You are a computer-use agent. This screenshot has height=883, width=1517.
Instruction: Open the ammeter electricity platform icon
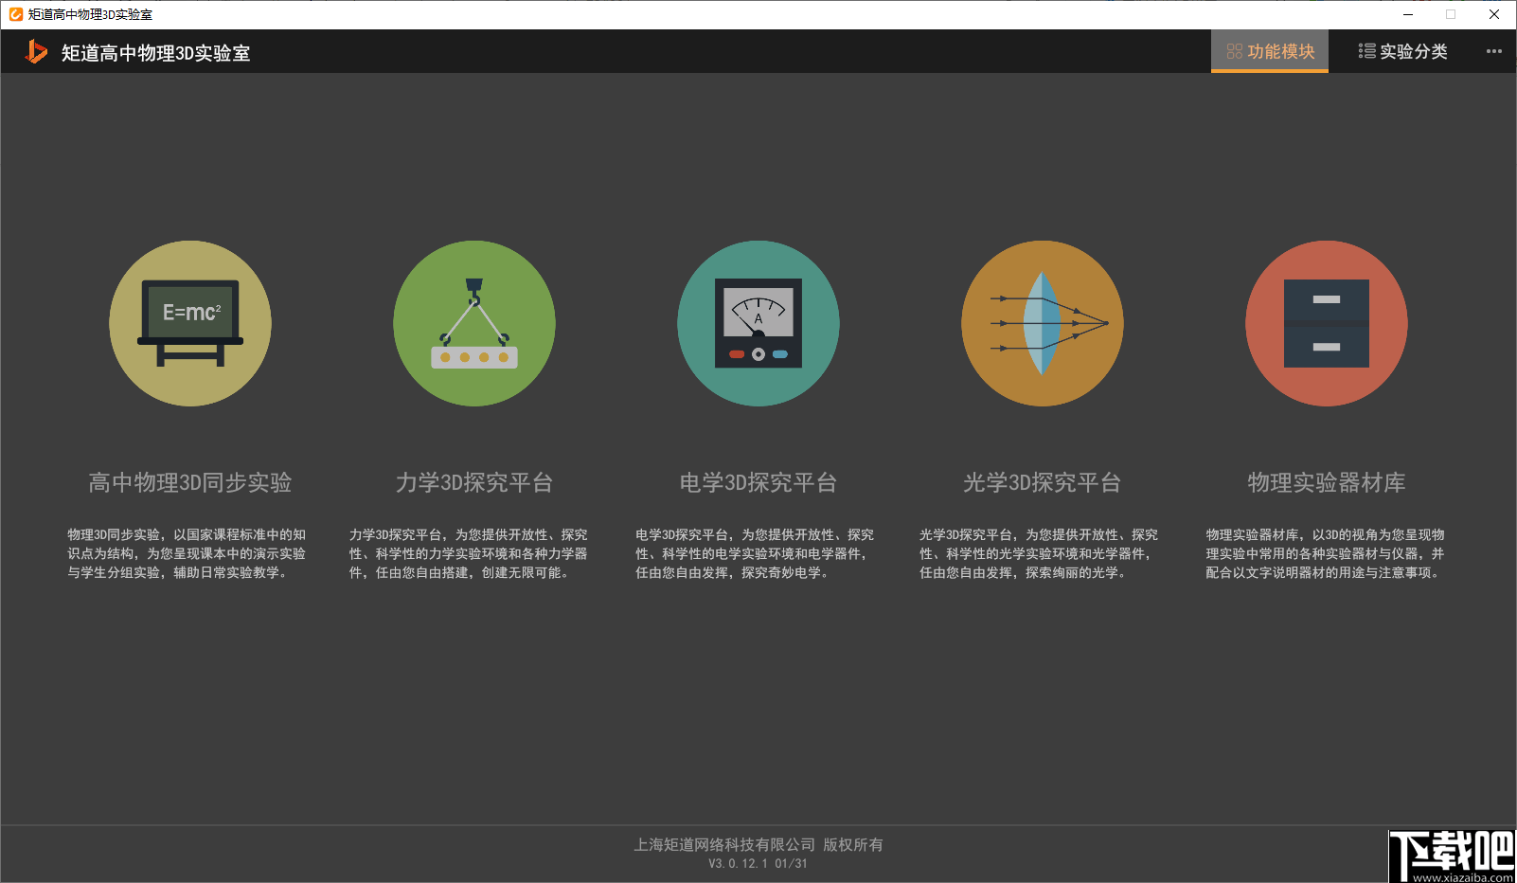click(x=758, y=323)
